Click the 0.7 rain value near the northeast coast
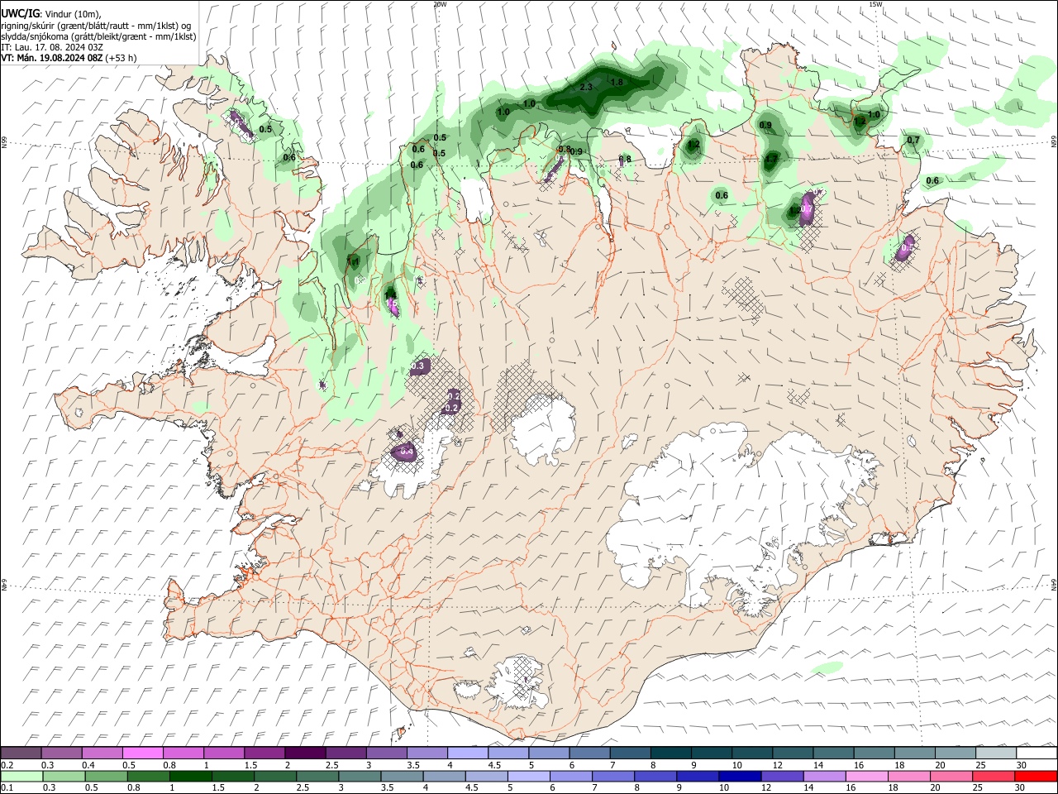This screenshot has width=1058, height=794. click(x=913, y=141)
